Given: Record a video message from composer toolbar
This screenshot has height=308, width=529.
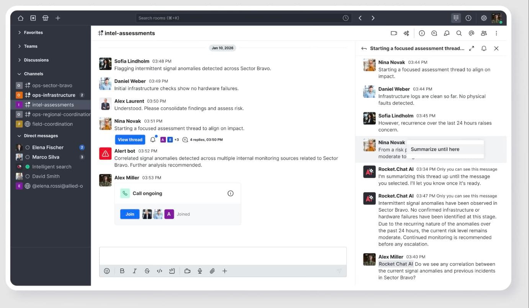Looking at the screenshot, I should click(187, 271).
